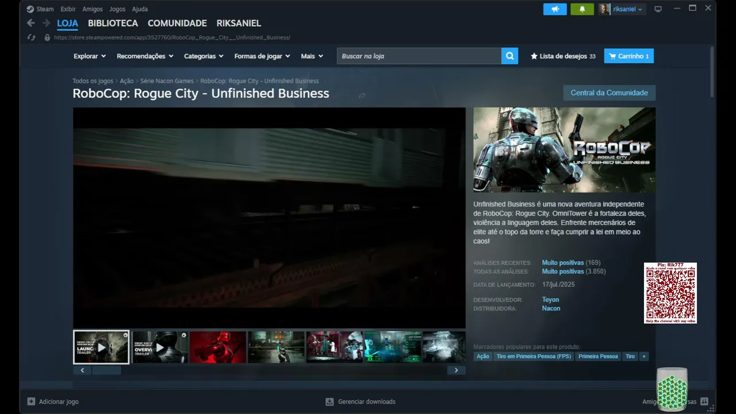Click the release date 17/jul./2025

coord(558,285)
